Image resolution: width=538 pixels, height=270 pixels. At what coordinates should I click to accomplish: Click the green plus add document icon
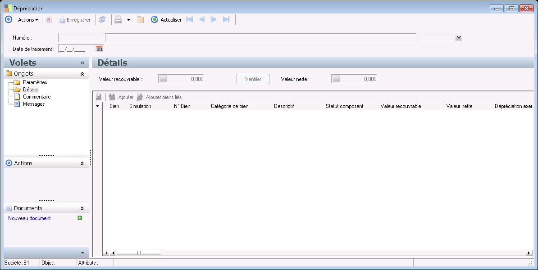click(80, 218)
